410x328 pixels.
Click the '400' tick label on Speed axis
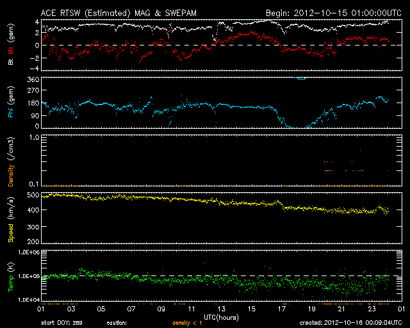click(x=33, y=210)
